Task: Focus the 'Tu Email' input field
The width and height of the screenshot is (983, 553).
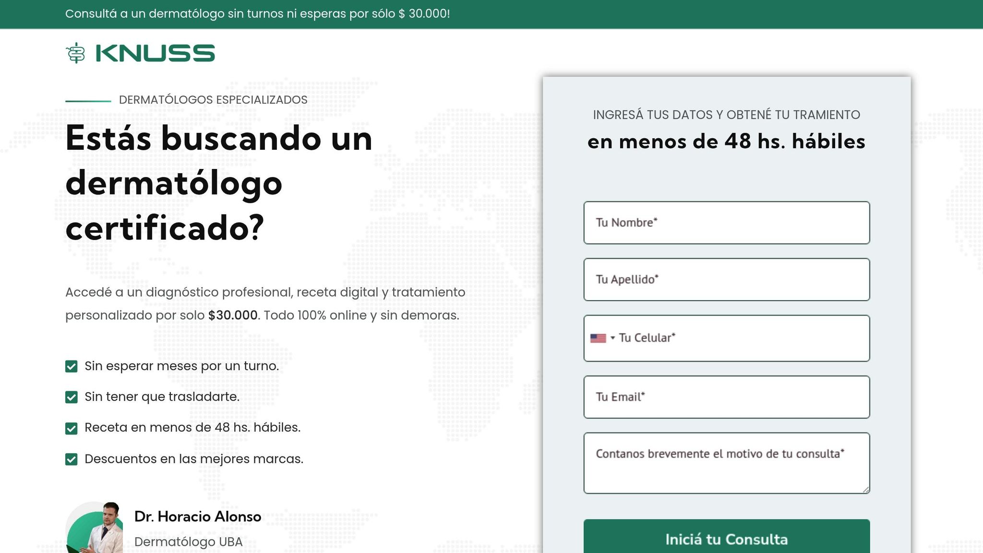Action: [x=726, y=397]
